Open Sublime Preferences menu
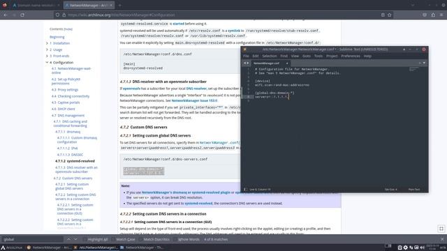 pos(351,56)
